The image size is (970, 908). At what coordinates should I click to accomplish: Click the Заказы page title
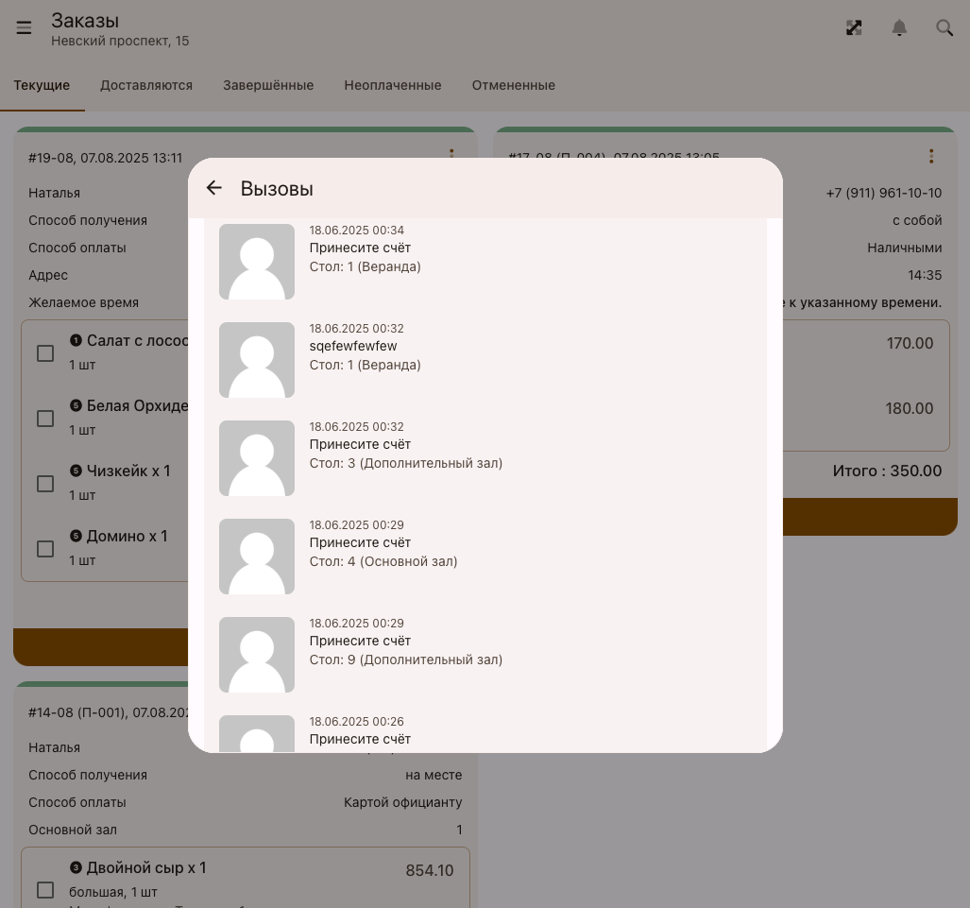click(85, 21)
